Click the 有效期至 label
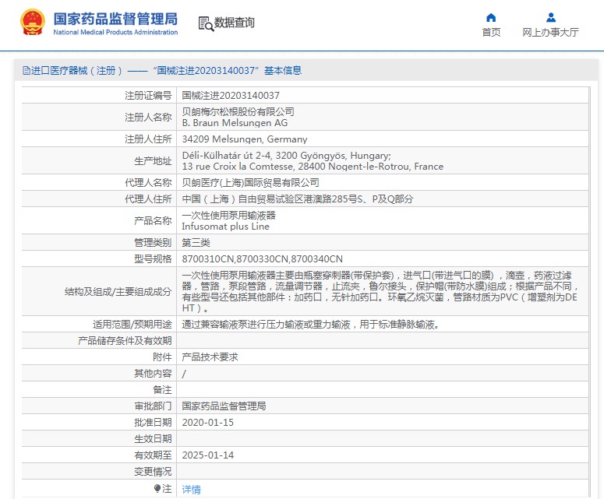 click(x=153, y=455)
